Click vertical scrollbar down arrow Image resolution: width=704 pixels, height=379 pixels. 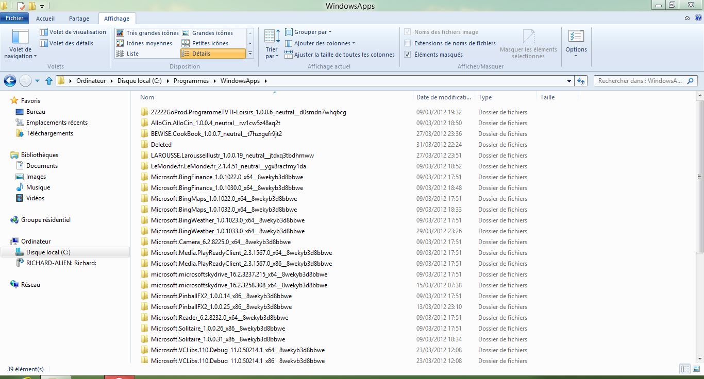(699, 359)
